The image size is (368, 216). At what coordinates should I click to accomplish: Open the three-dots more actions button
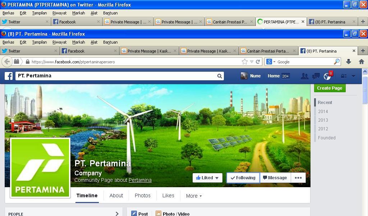tap(298, 178)
